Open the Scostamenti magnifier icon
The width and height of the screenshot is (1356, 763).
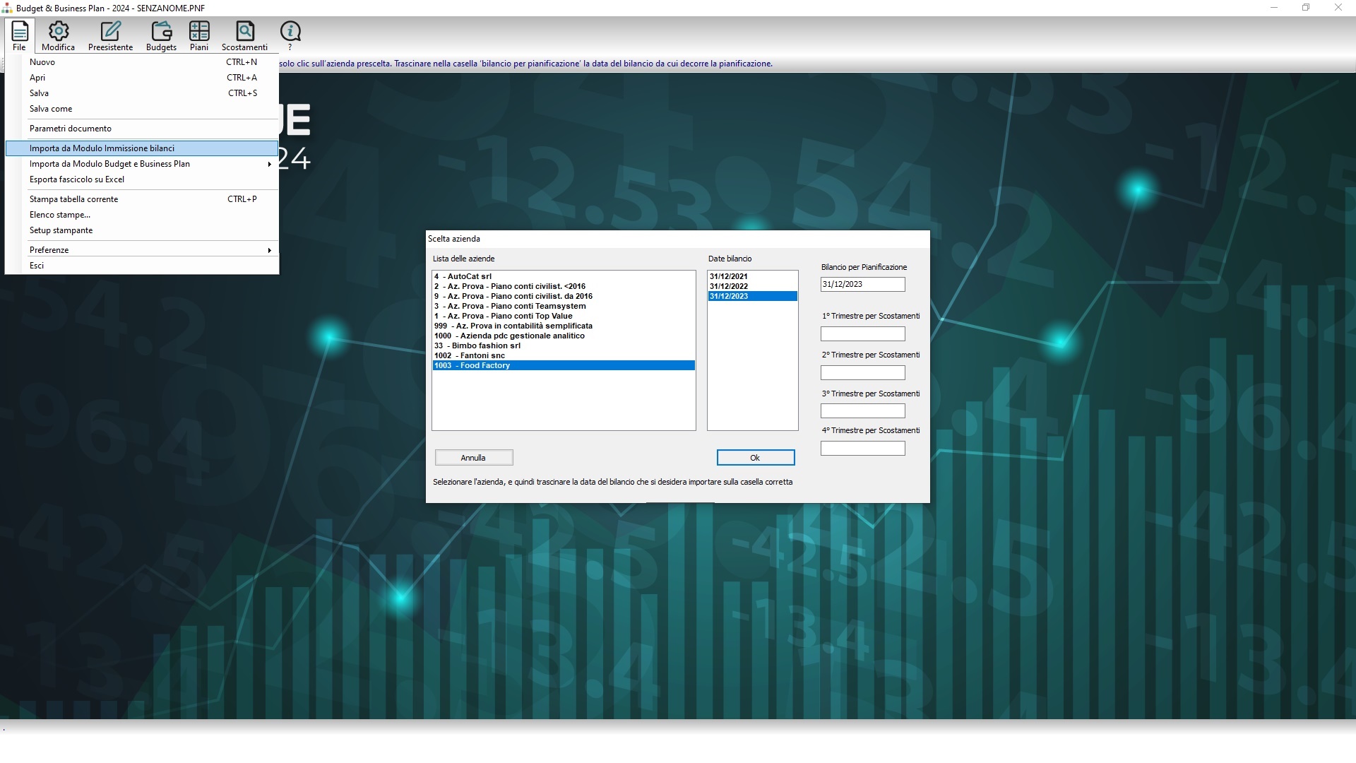click(x=244, y=36)
